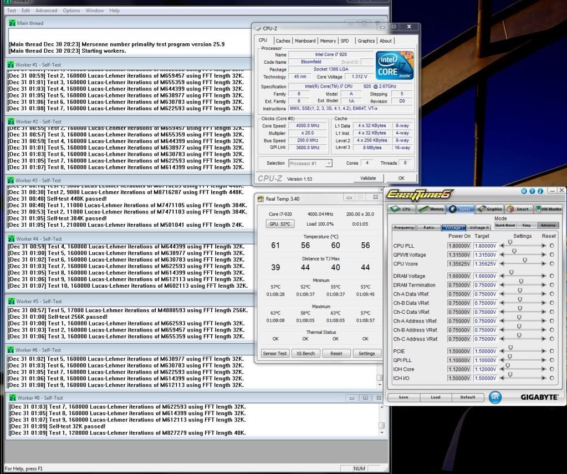Select the Ch-A Data VRef reset radio button
The width and height of the screenshot is (567, 474).
coord(552,294)
